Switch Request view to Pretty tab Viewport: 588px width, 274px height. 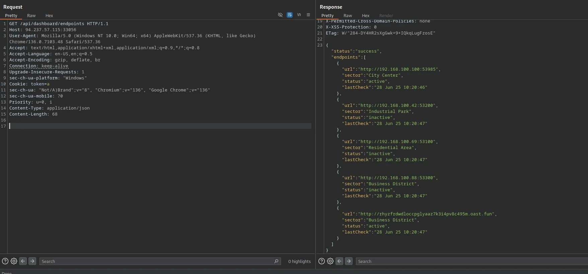click(11, 16)
